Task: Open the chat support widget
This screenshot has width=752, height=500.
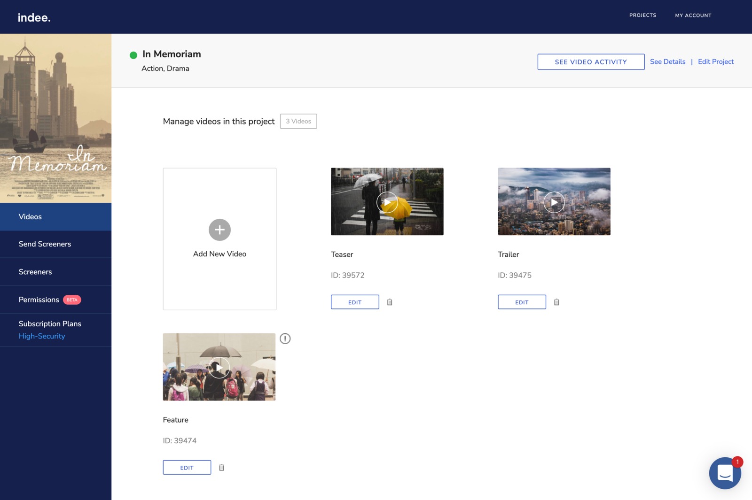Action: (724, 473)
